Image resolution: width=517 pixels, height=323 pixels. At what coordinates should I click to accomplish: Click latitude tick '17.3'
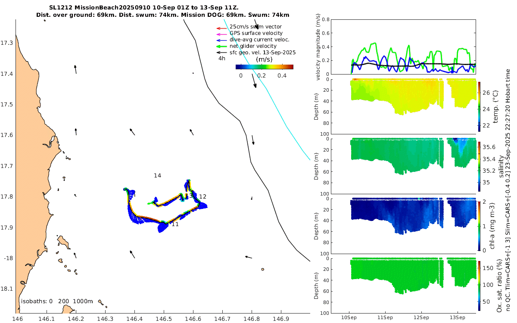click(x=7, y=43)
